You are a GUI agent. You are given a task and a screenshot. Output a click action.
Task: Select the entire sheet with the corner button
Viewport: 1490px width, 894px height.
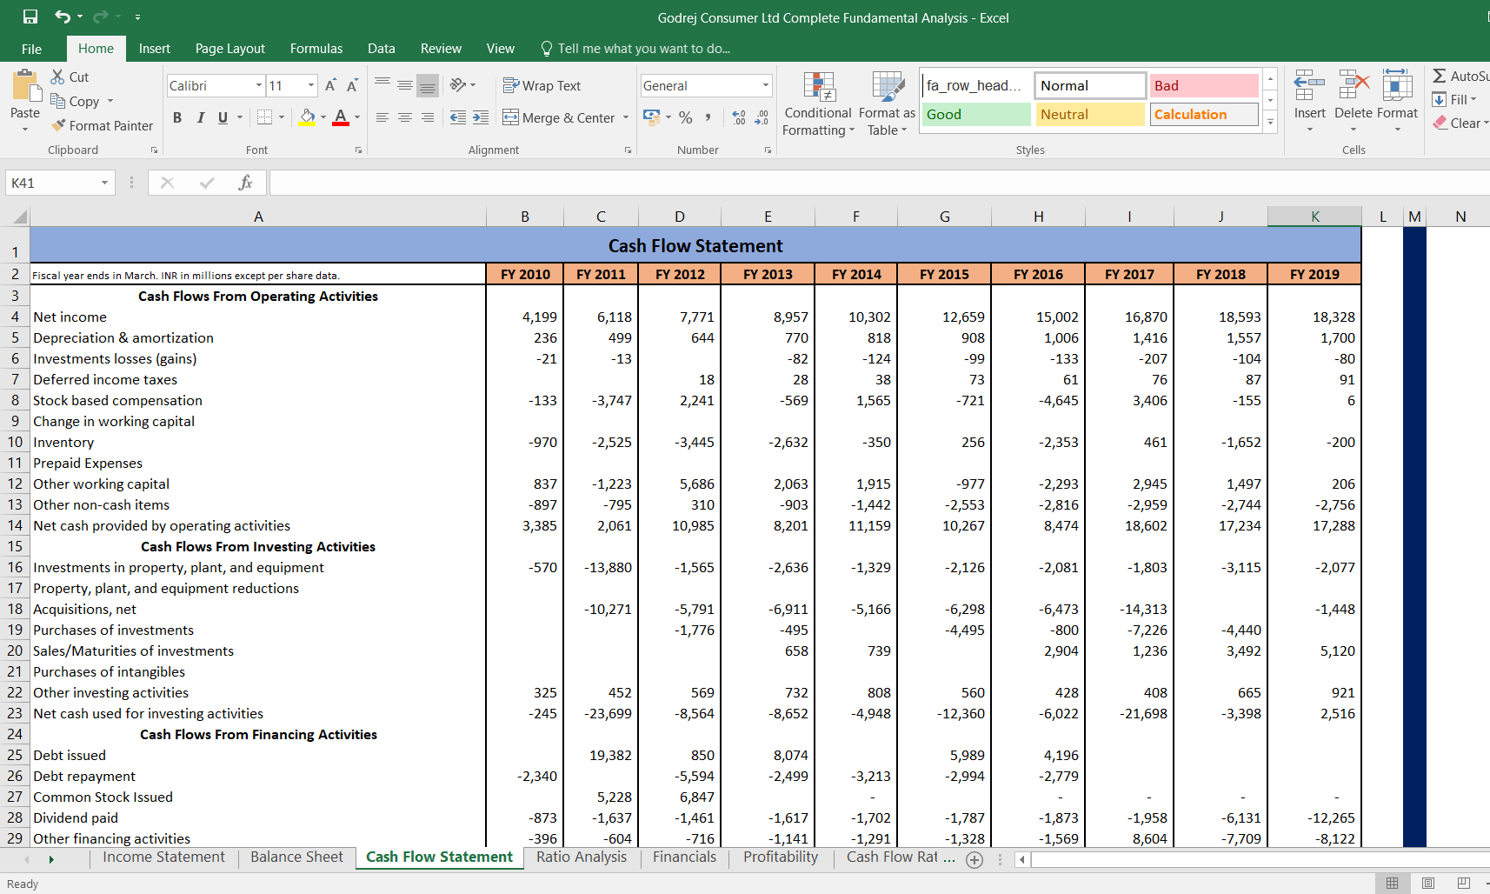pyautogui.click(x=17, y=217)
